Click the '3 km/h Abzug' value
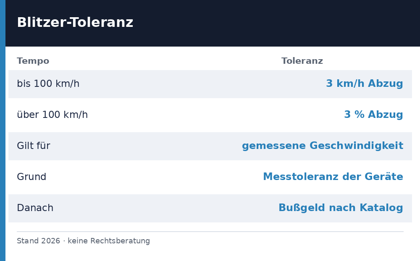Screen dimensions: 420x261 click(364, 84)
